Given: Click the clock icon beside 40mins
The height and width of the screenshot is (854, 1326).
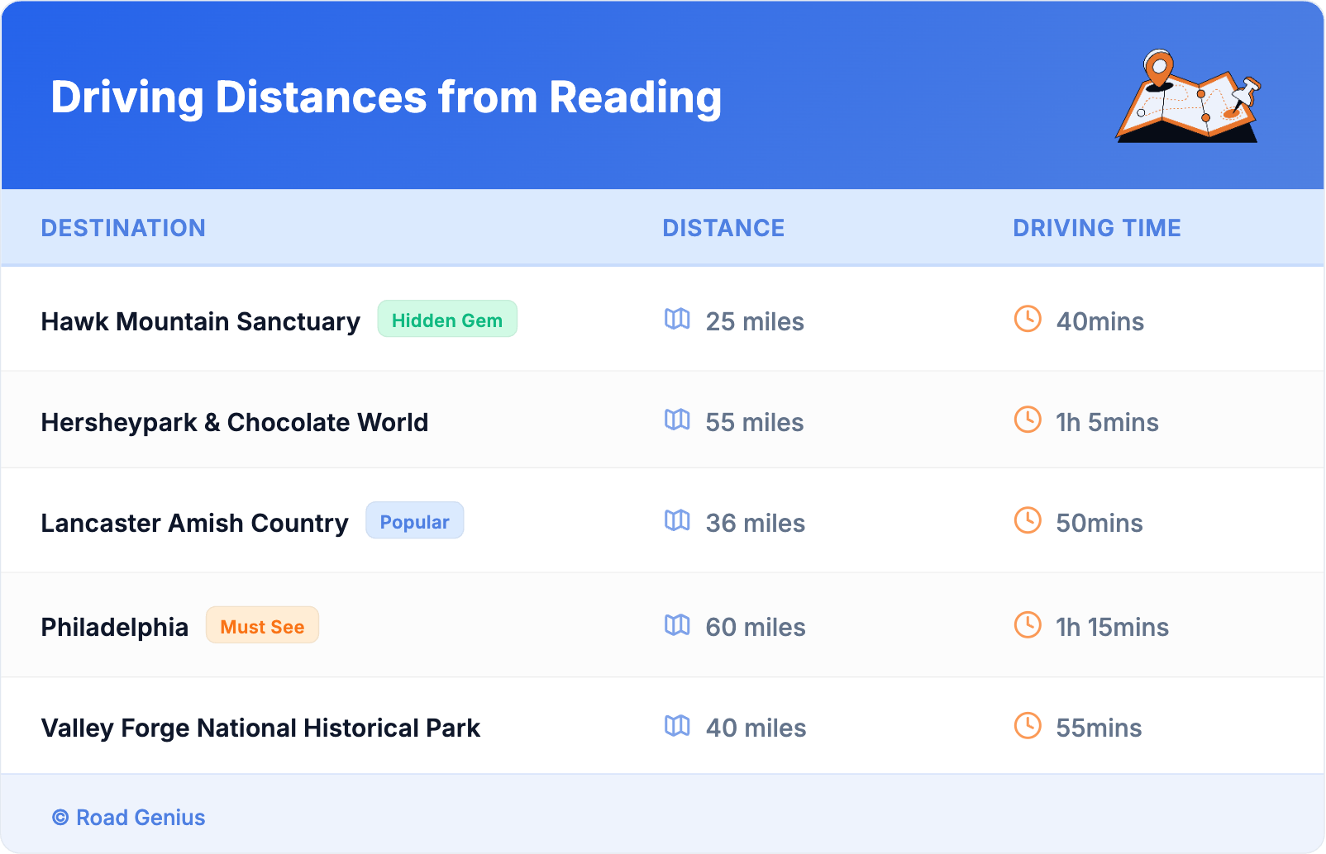Looking at the screenshot, I should 1028,319.
